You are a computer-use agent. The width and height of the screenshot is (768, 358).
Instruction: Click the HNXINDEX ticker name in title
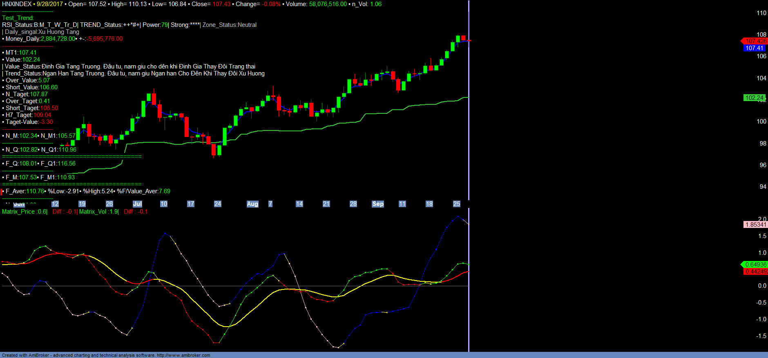pos(17,4)
